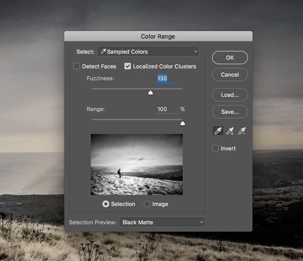Tick the Invert checkbox
Image resolution: width=303 pixels, height=261 pixels.
[215, 149]
